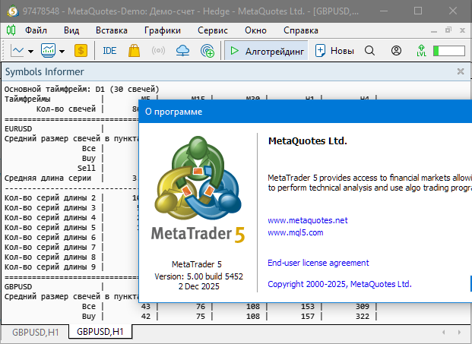Click the tab scroll right arrow
The image size is (472, 344).
click(x=459, y=333)
